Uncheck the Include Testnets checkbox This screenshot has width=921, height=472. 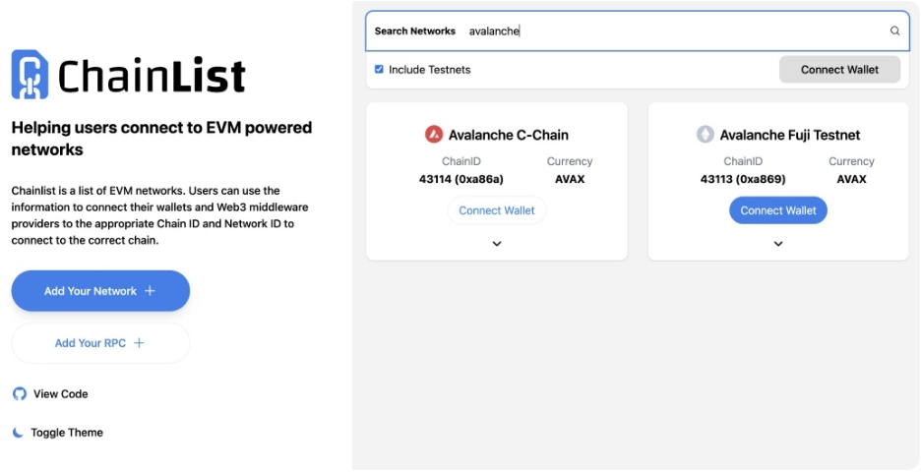(x=379, y=69)
